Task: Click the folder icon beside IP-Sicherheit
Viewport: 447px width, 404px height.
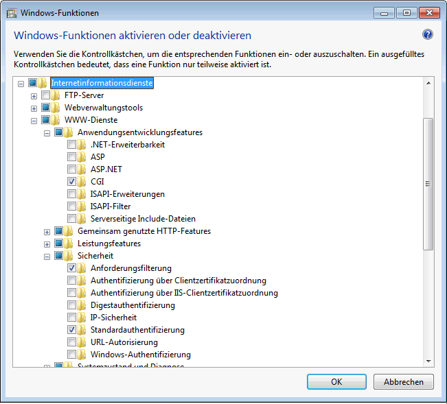Action: point(82,318)
